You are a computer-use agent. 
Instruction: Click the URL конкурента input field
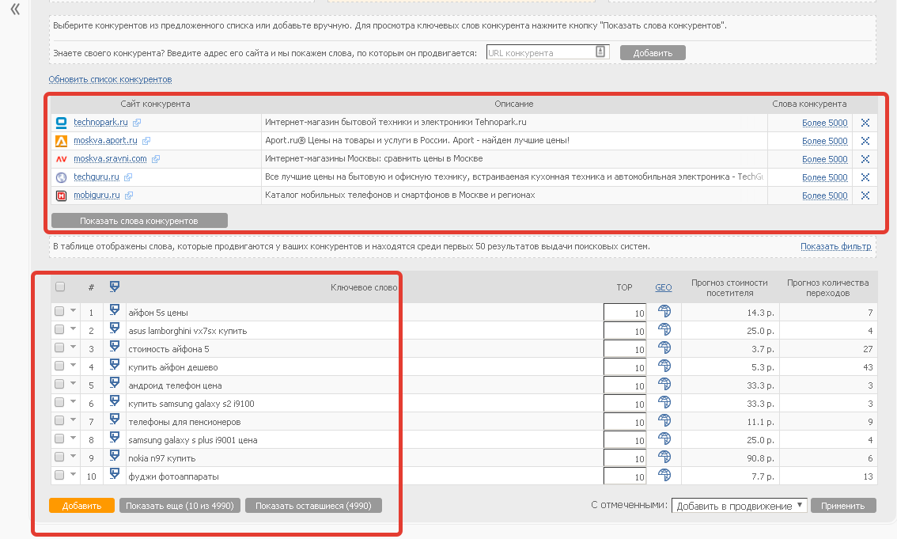pos(540,53)
